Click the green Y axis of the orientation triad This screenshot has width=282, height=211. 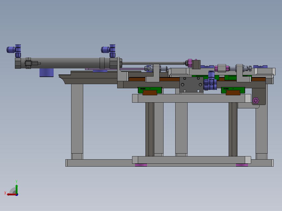[x=16, y=189]
